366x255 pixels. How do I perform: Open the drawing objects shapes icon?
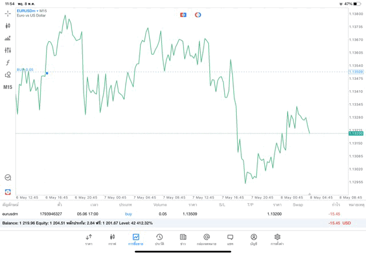(8, 75)
